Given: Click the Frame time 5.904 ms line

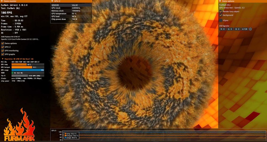Looking at the screenshot, I should (12, 27).
